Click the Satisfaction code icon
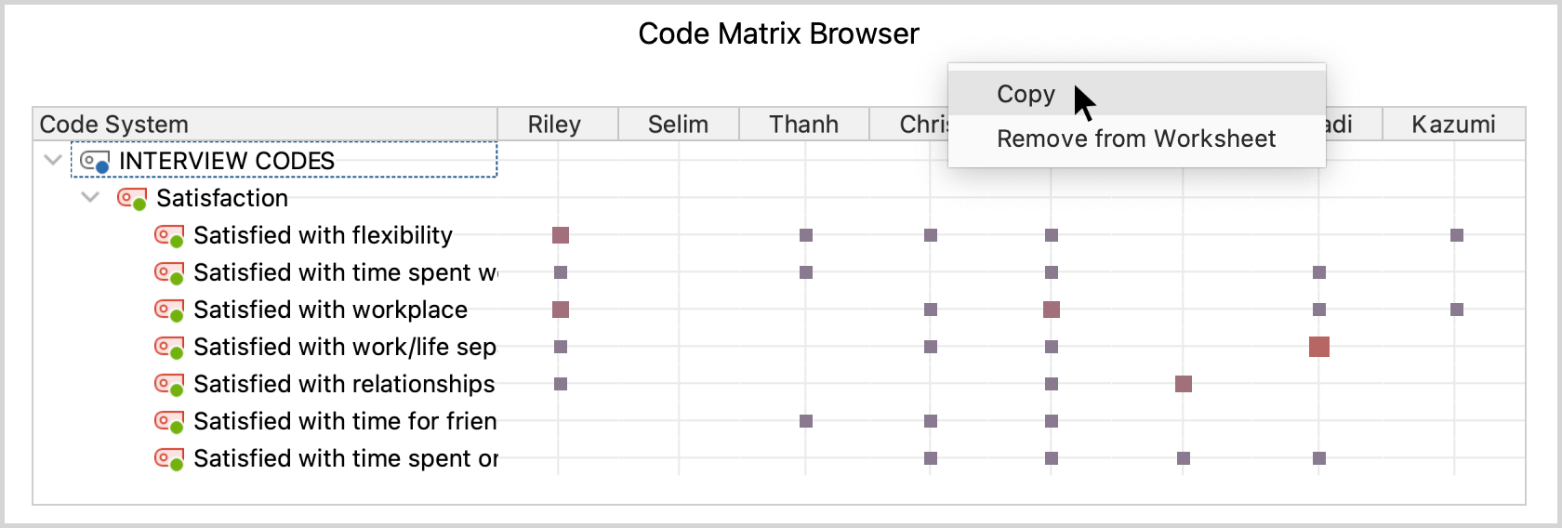 click(x=131, y=199)
